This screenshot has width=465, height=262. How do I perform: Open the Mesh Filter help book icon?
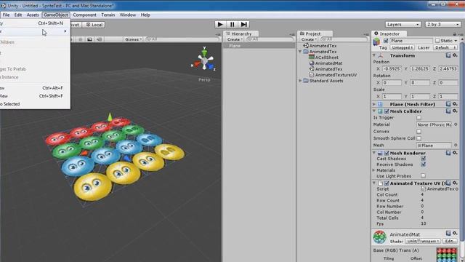[x=448, y=104]
